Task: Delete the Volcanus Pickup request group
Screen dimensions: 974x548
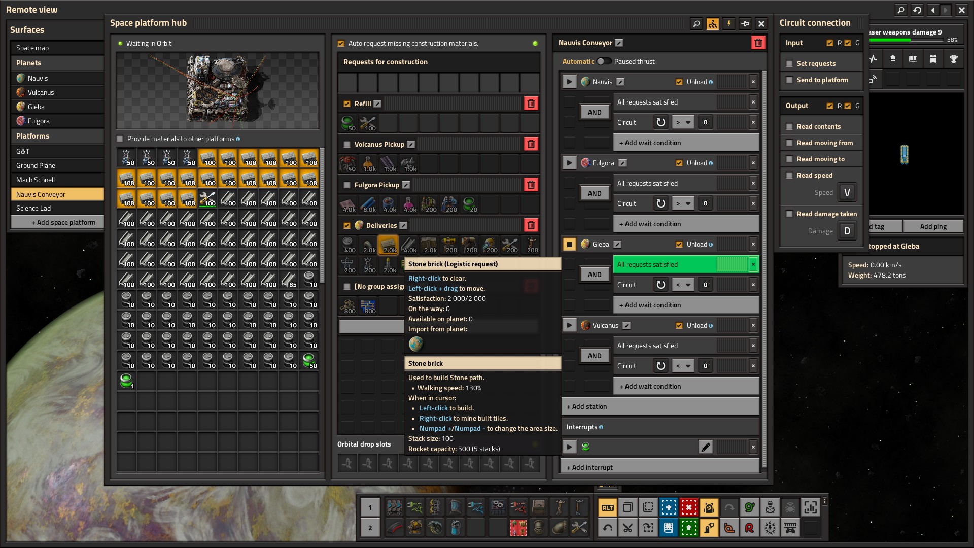Action: [531, 144]
